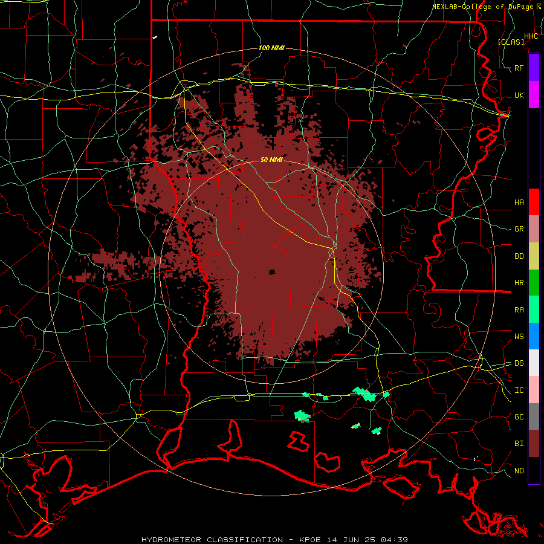Click the UK magenta legend swatch
The height and width of the screenshot is (544, 544).
pyautogui.click(x=534, y=95)
